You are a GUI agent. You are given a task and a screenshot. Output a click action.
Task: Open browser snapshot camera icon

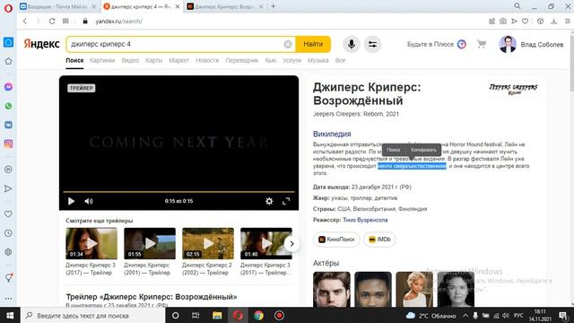click(x=503, y=22)
